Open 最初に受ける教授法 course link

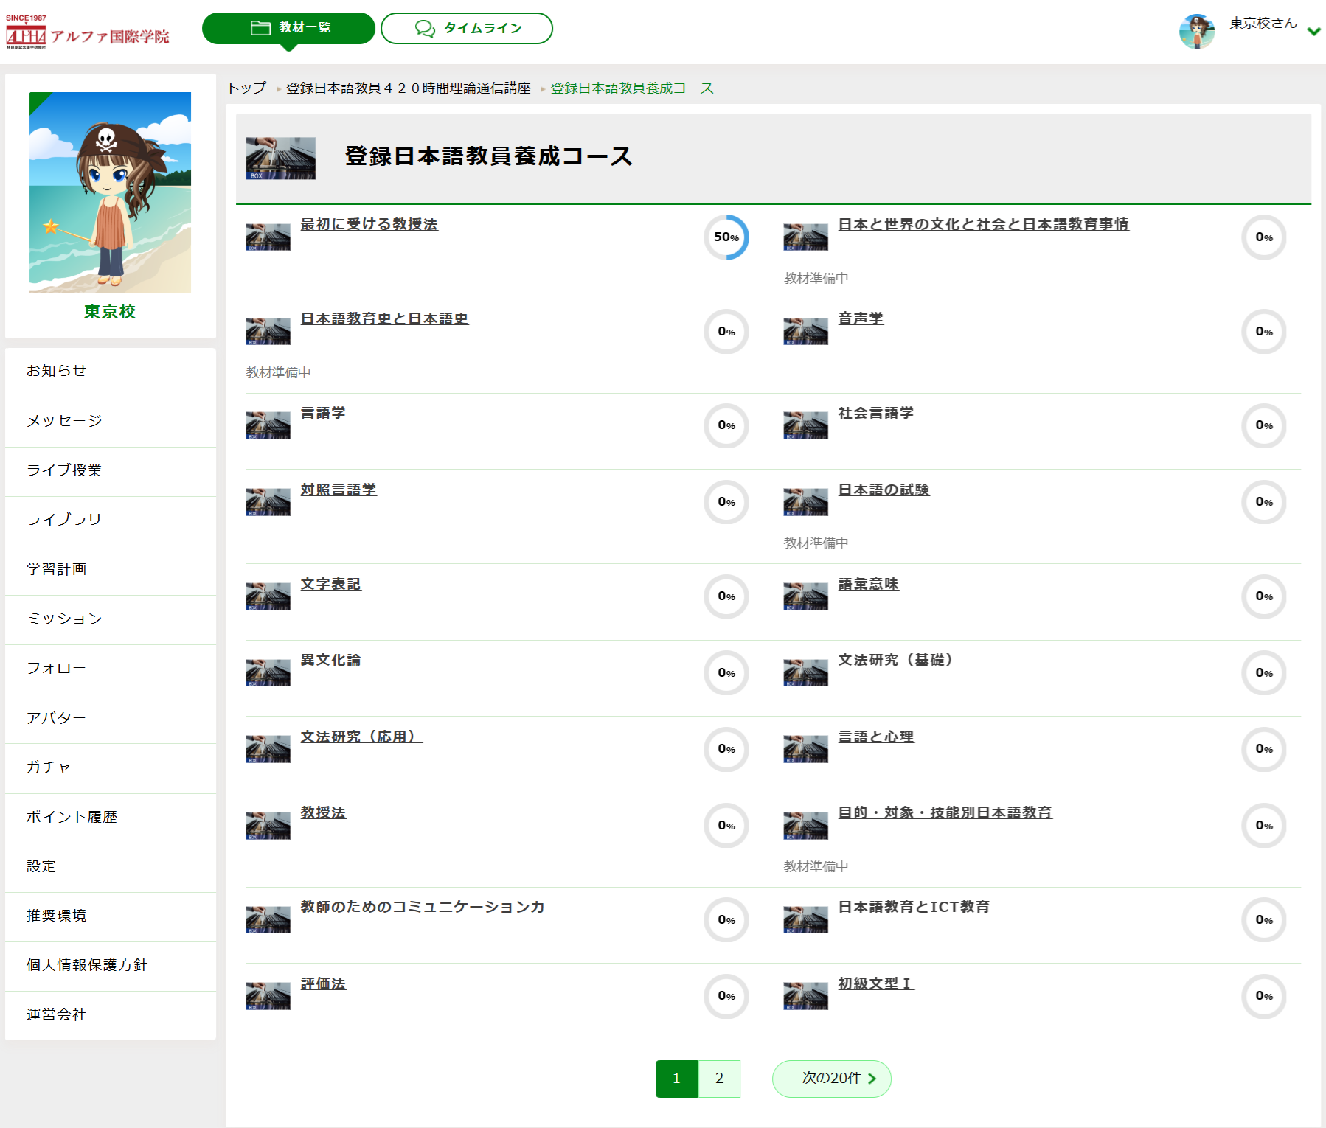(x=369, y=224)
